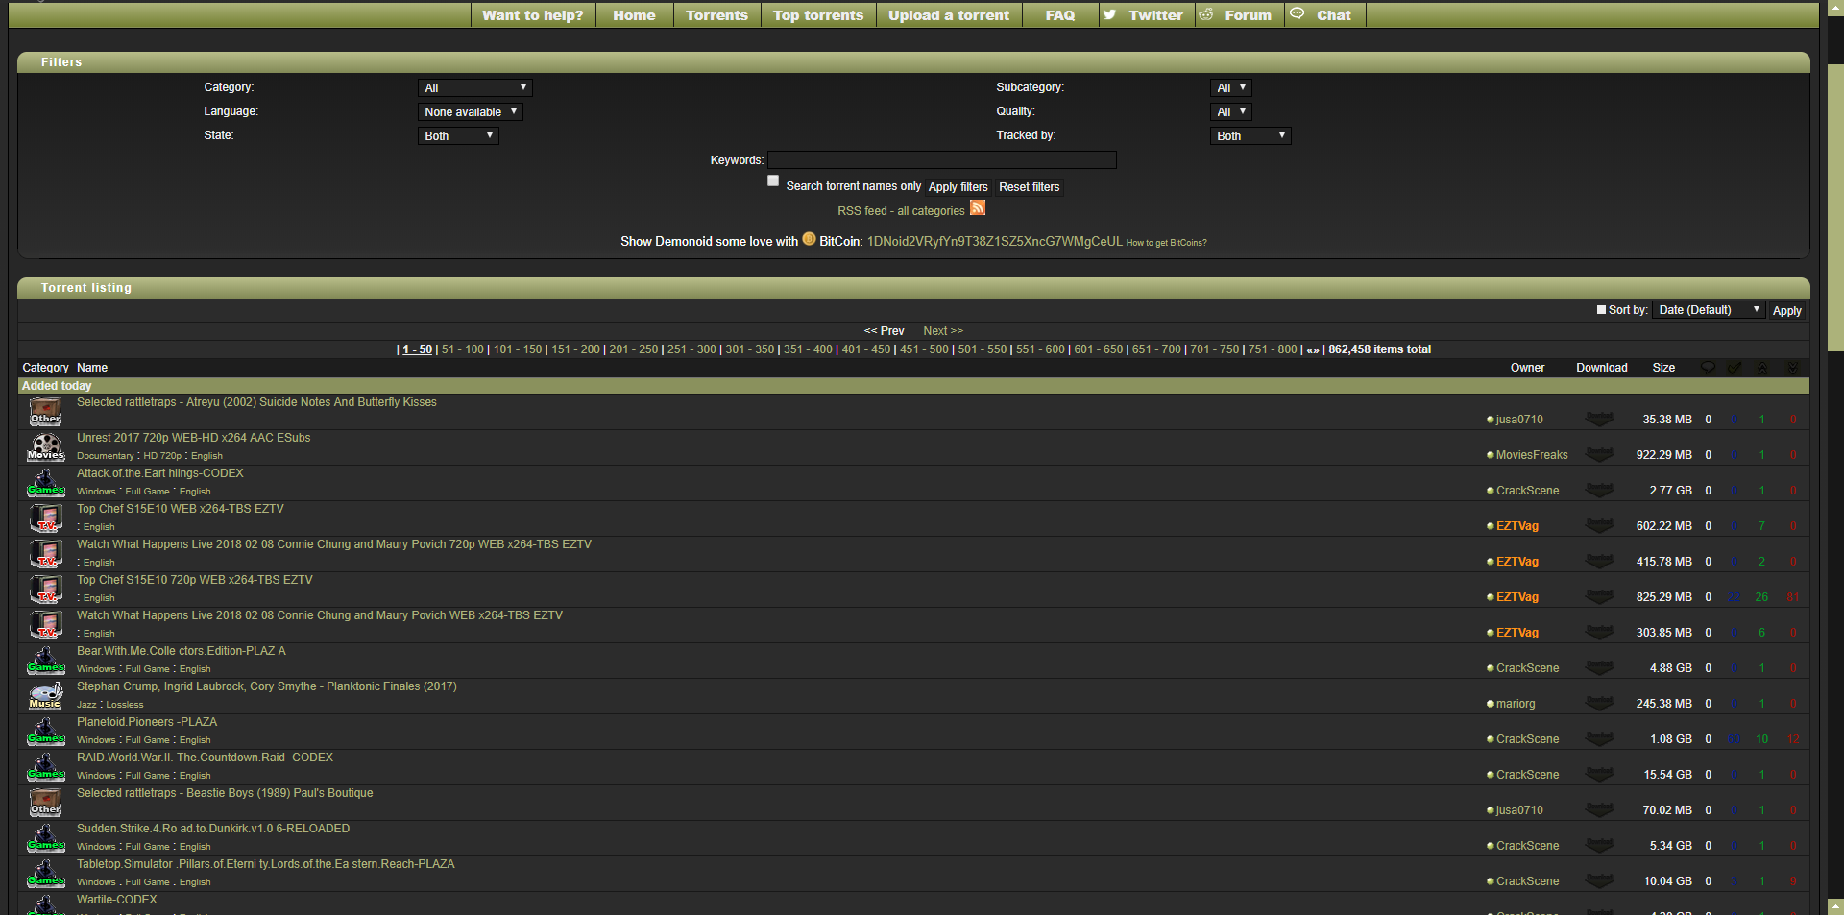This screenshot has width=1844, height=915.
Task: Open the State dropdown
Action: coord(458,135)
